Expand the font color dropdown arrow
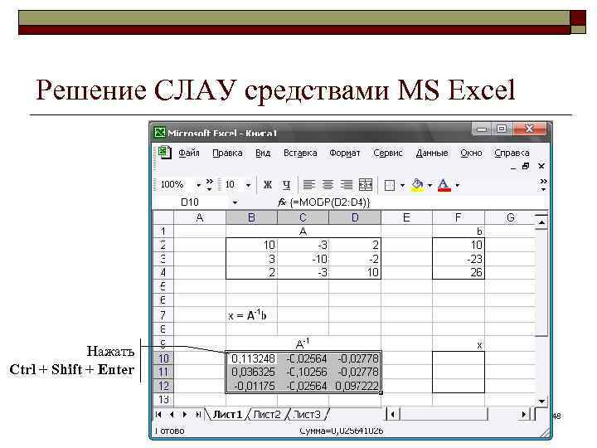597x448 pixels. click(458, 186)
